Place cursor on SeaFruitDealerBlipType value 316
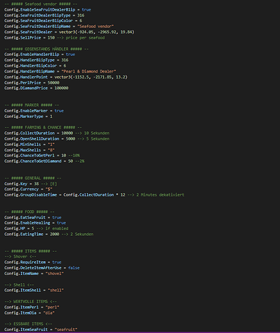 click(x=81, y=15)
